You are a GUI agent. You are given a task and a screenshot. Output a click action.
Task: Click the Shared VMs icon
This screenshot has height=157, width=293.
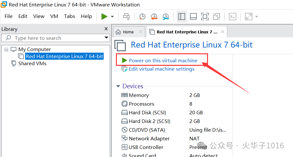14,63
